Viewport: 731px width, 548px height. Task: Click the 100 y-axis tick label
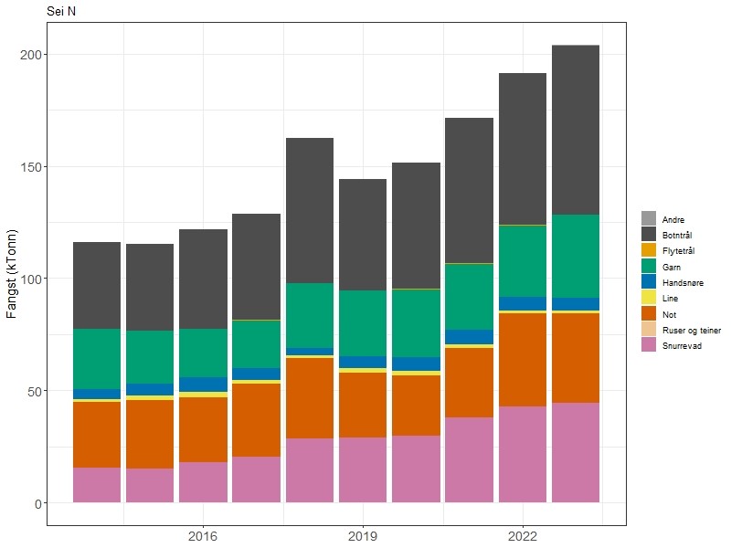point(30,279)
